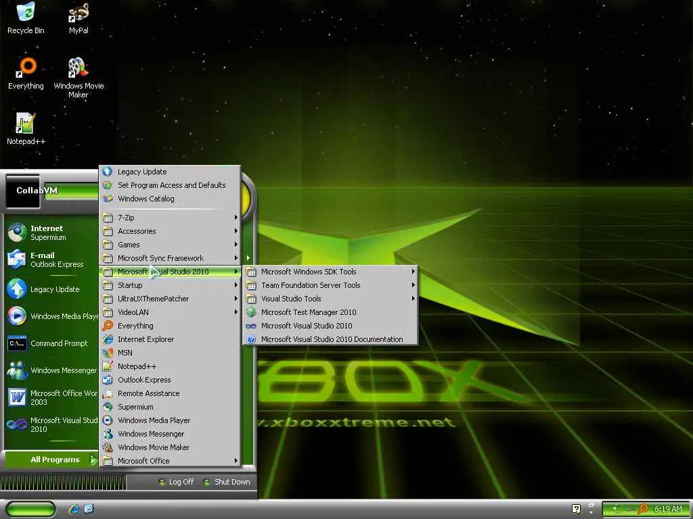Click the CollabVM user name
The image size is (693, 519).
(37, 190)
